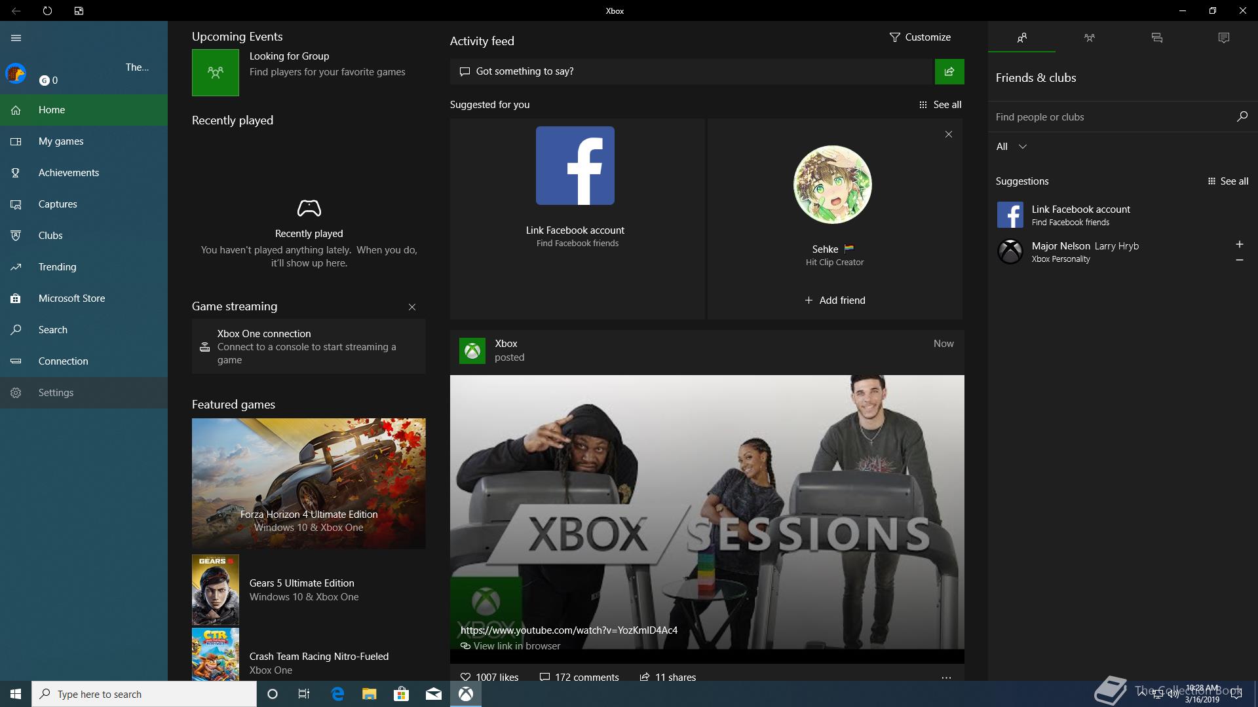Click the Type here to search box
1258x707 pixels.
(x=144, y=694)
